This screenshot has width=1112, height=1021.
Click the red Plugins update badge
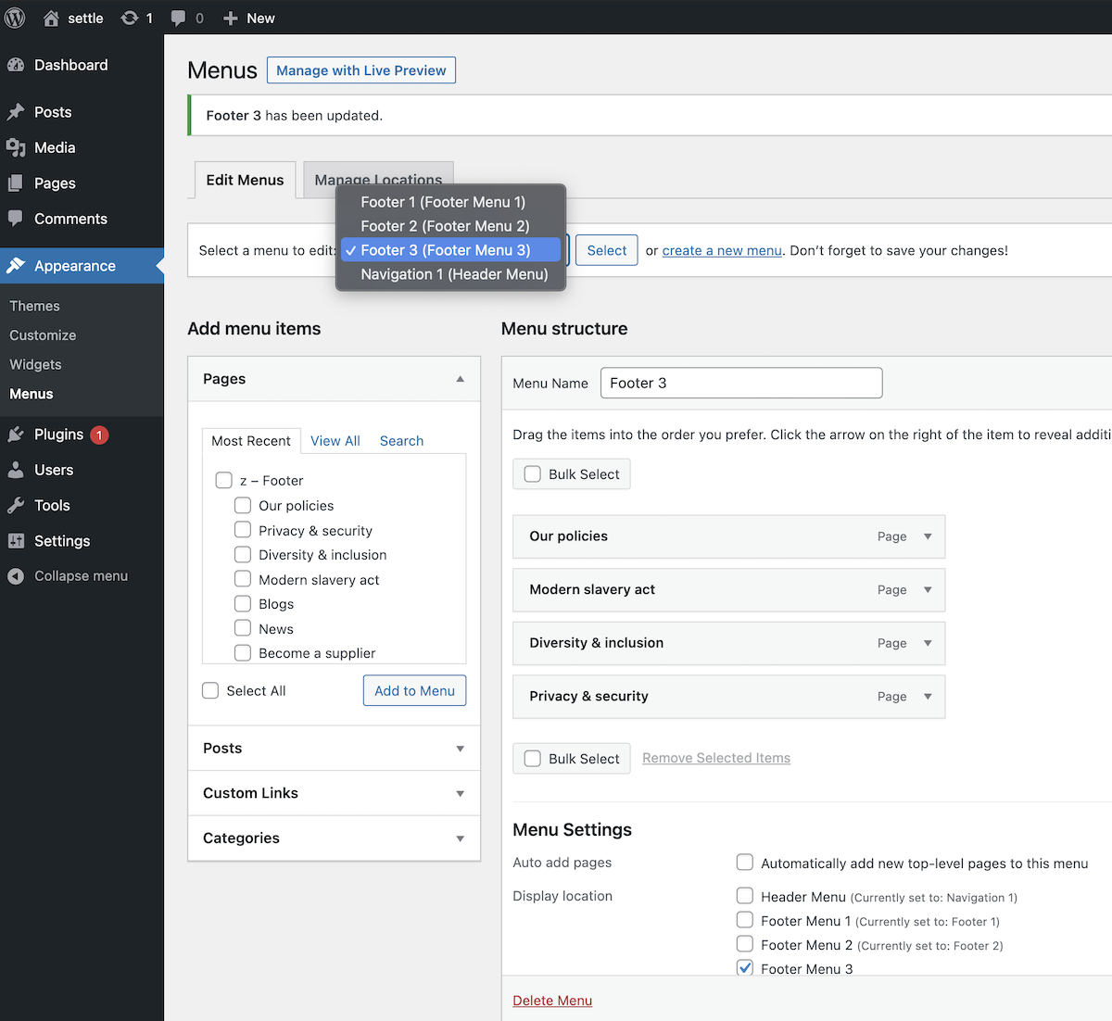point(99,435)
